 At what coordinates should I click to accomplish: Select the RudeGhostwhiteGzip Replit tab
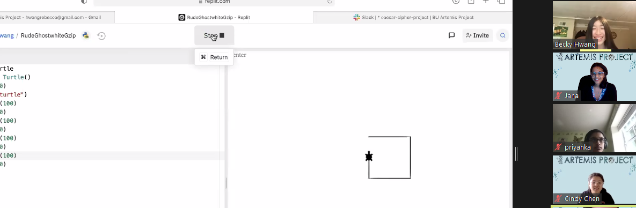click(214, 18)
